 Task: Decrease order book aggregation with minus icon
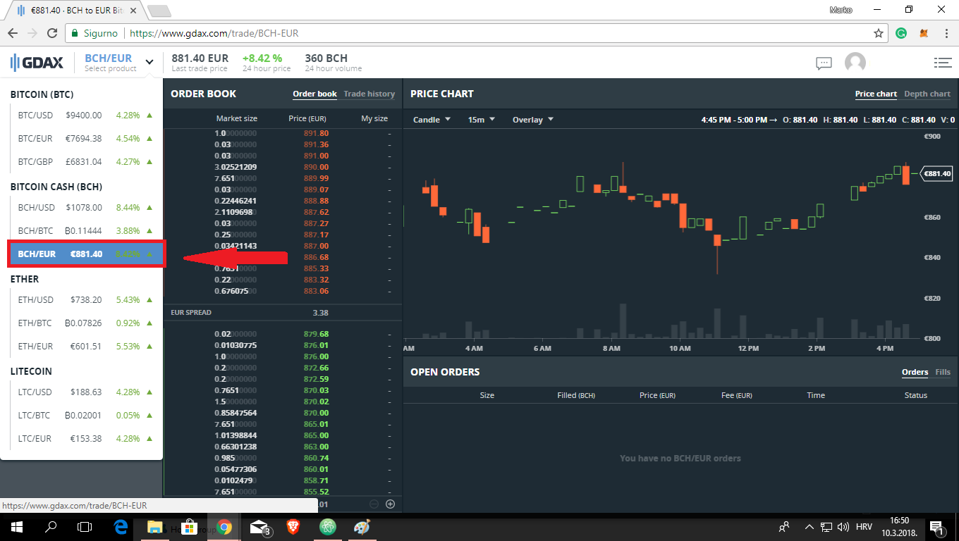(x=374, y=504)
